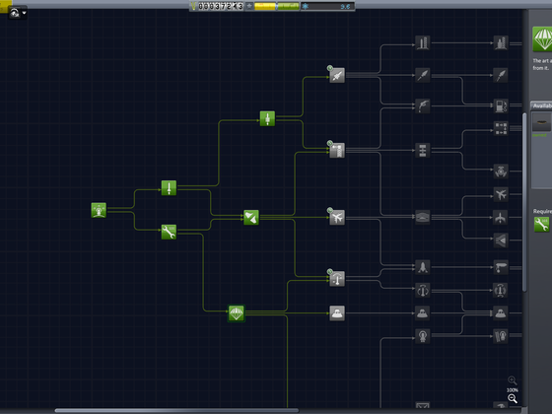Select the Survivability parachute node in tree
The image size is (552, 414).
pos(237,313)
